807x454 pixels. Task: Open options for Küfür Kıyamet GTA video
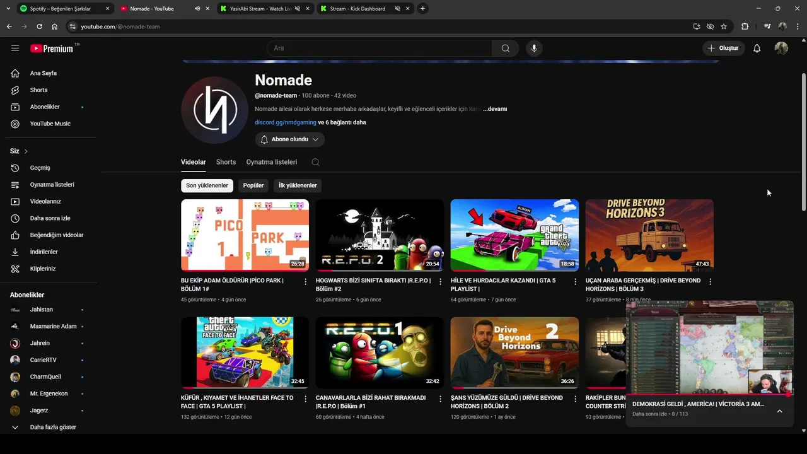pos(306,399)
